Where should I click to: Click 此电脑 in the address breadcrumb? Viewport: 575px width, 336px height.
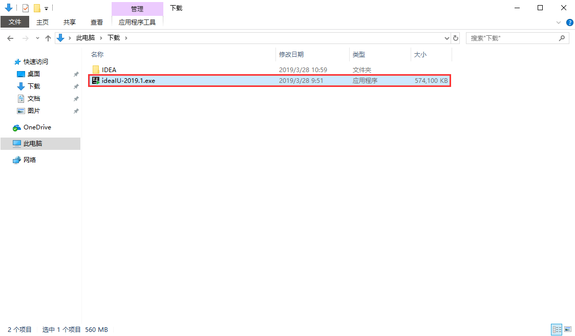[86, 38]
